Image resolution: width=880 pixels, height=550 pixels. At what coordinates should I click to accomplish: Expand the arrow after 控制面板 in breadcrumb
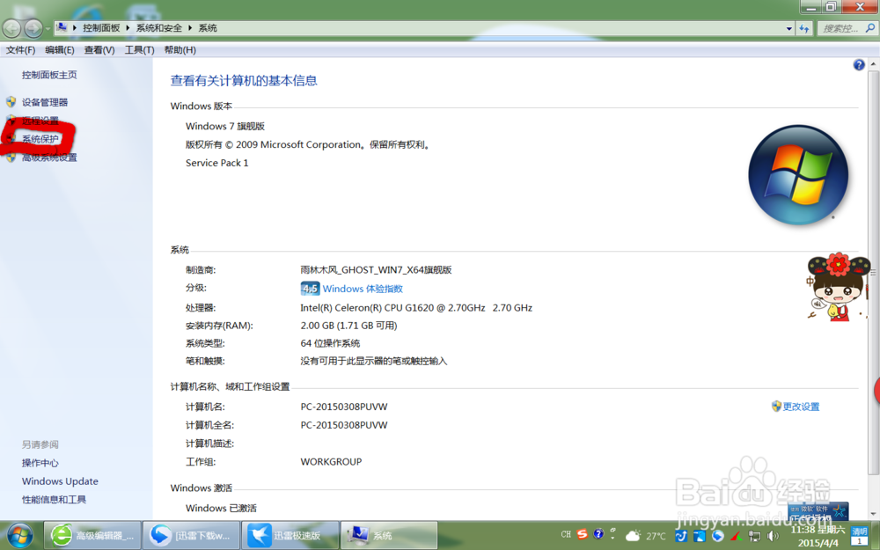(128, 27)
